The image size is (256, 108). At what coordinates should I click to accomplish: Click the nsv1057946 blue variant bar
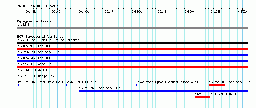click(x=132, y=61)
